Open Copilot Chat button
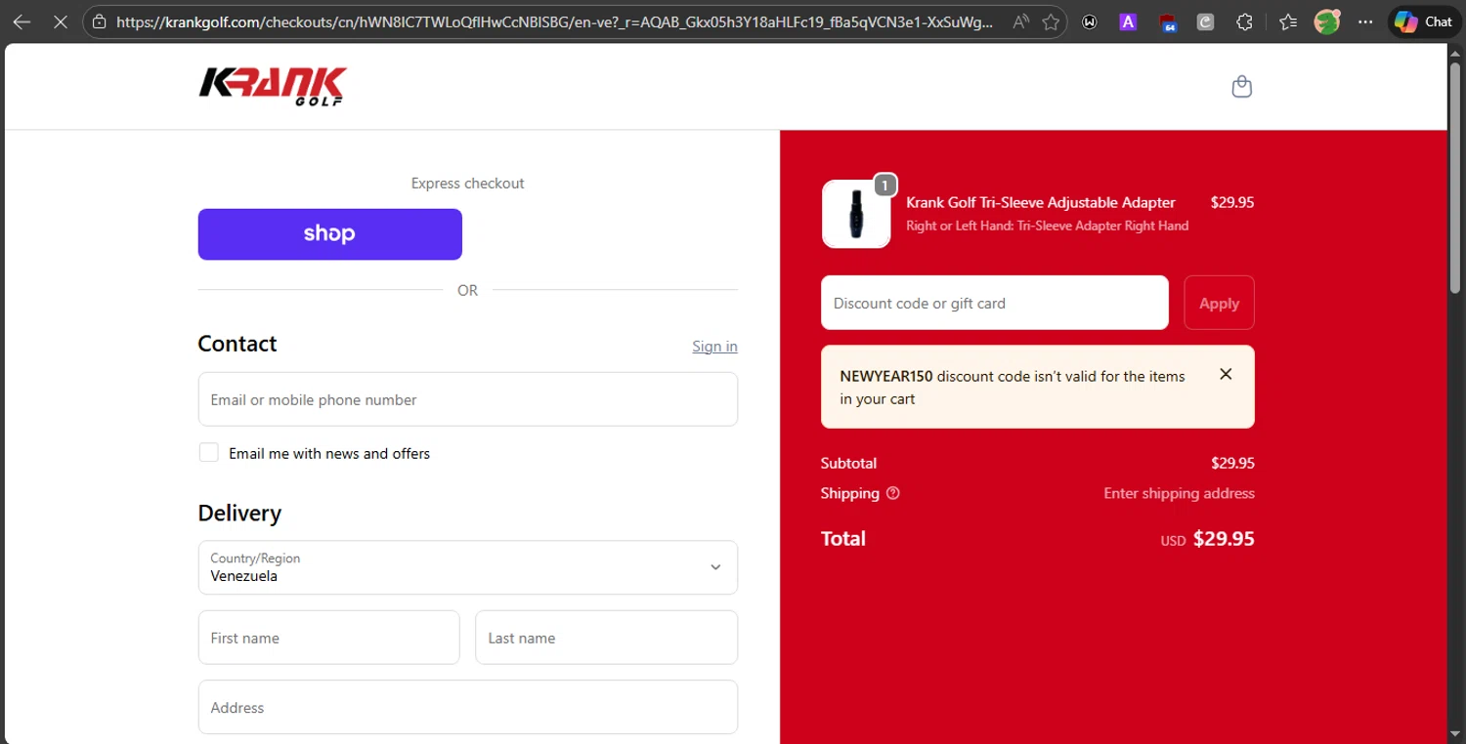The height and width of the screenshot is (744, 1466). pyautogui.click(x=1423, y=21)
